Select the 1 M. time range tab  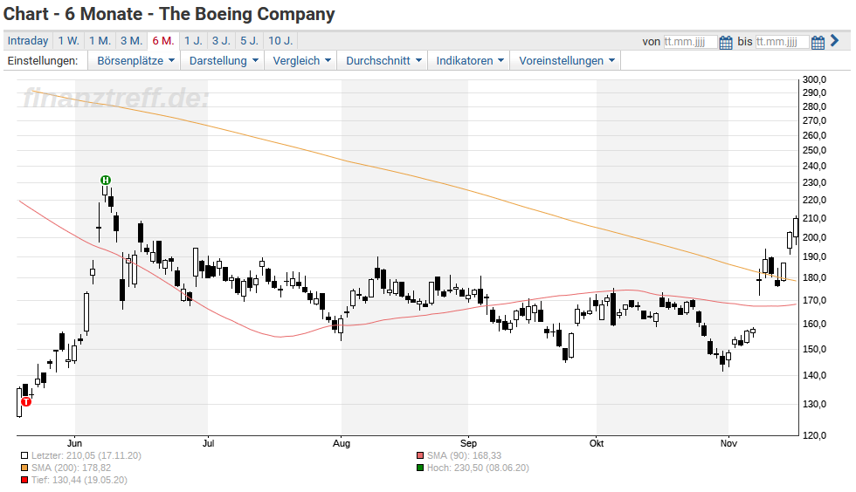pyautogui.click(x=100, y=41)
